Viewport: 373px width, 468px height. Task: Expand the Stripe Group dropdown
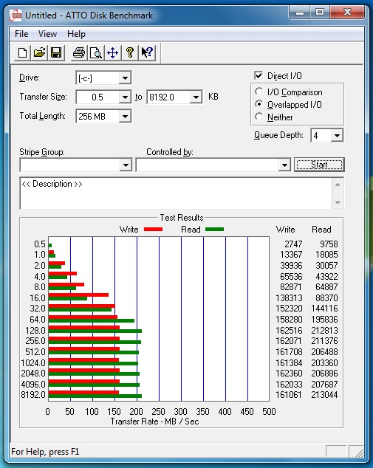pyautogui.click(x=126, y=165)
